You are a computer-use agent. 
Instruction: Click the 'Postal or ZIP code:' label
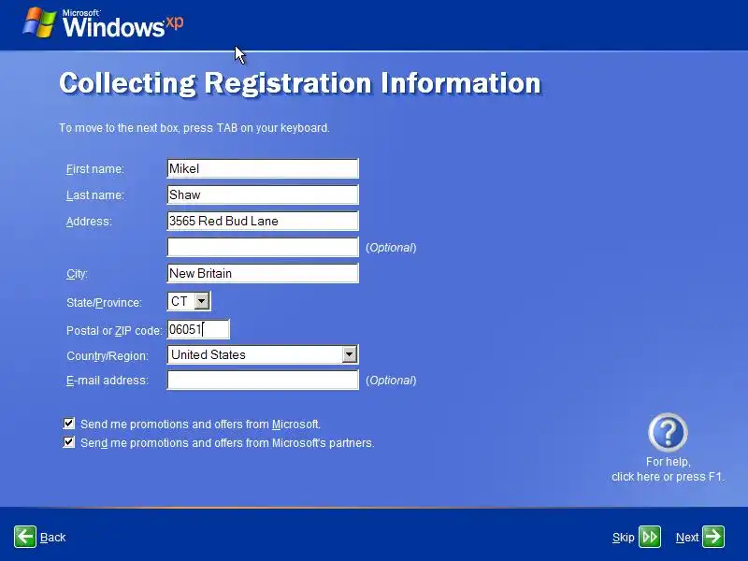114,331
